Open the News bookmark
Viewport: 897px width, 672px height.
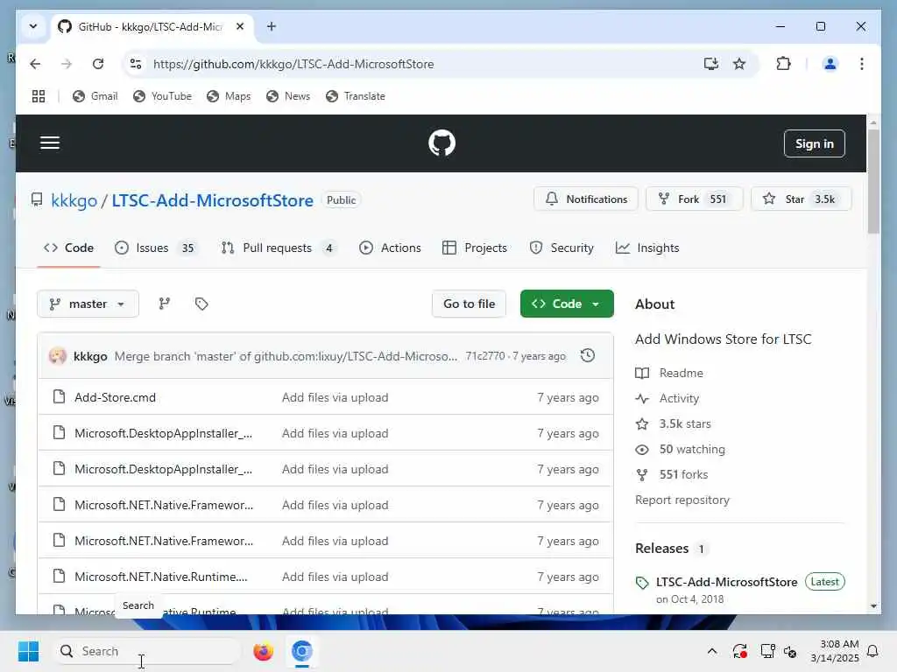[288, 96]
